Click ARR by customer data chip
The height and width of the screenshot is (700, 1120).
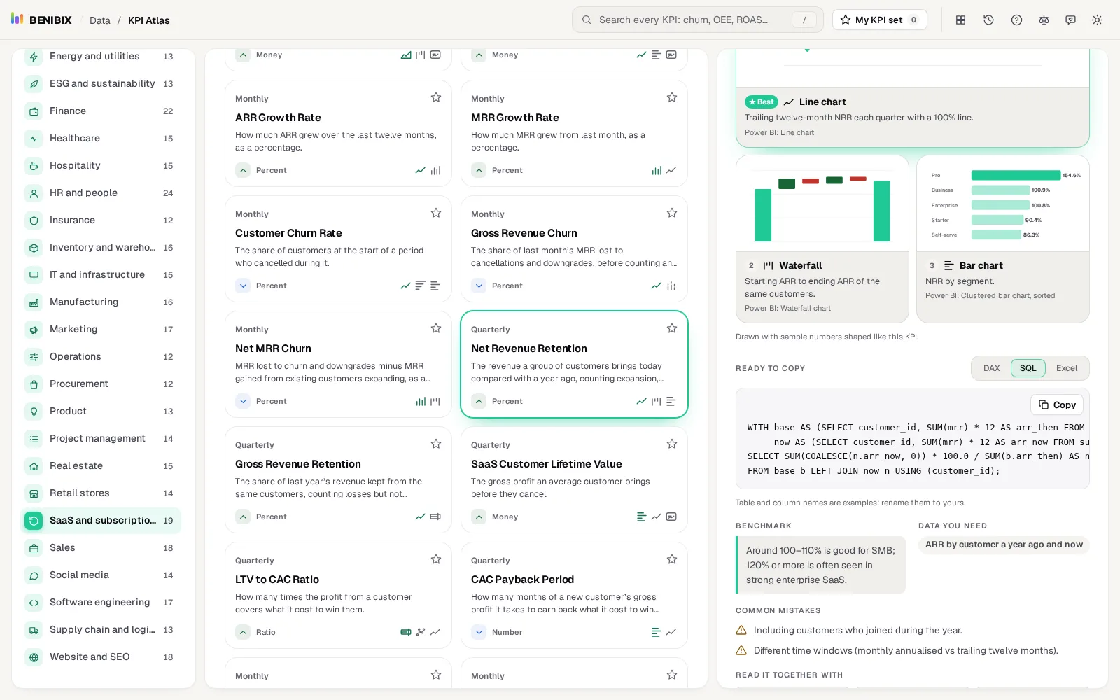click(1004, 545)
